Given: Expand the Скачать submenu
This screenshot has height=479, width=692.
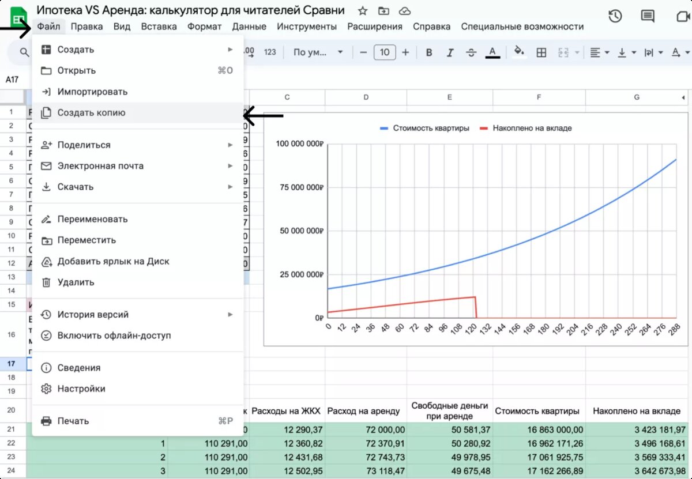Looking at the screenshot, I should tap(138, 187).
